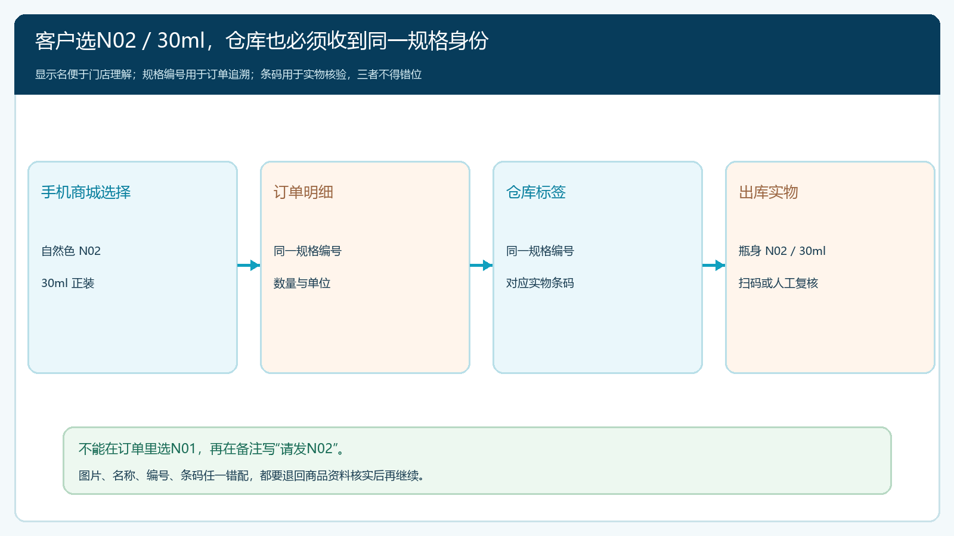Click the 出库实物 card heading

tap(769, 192)
